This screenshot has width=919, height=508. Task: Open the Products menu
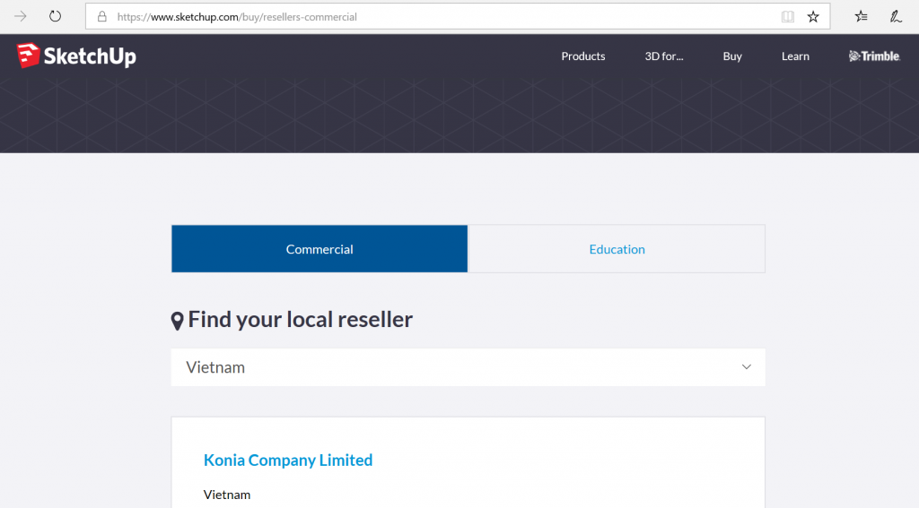pyautogui.click(x=583, y=56)
